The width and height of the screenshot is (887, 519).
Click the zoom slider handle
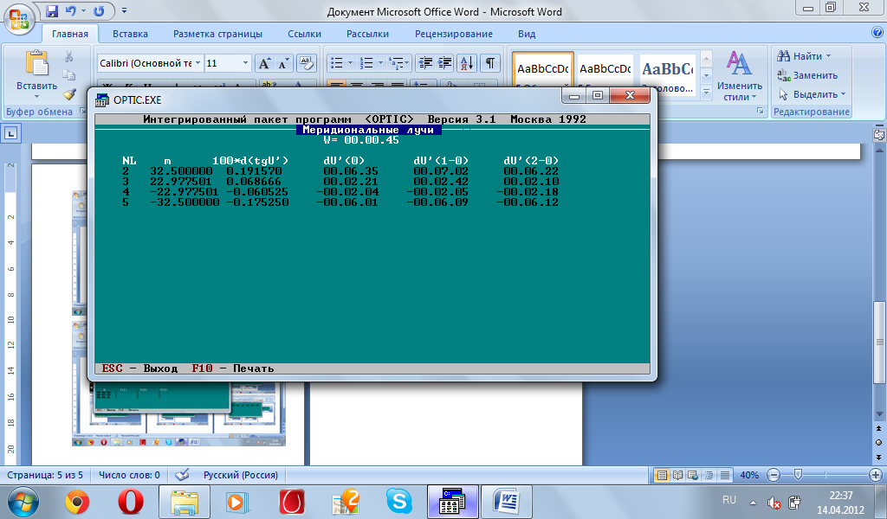click(798, 475)
